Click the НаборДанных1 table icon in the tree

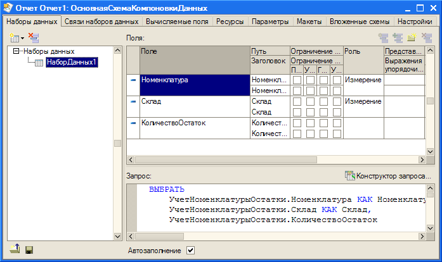click(x=38, y=62)
